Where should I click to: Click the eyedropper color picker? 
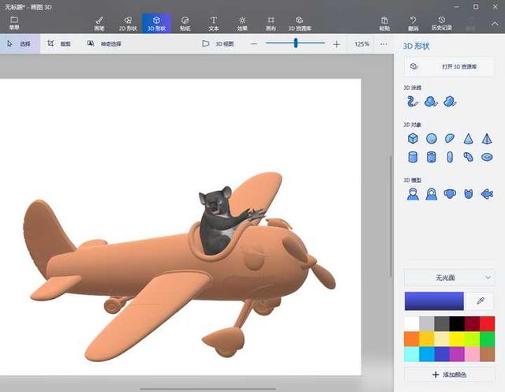click(x=481, y=301)
